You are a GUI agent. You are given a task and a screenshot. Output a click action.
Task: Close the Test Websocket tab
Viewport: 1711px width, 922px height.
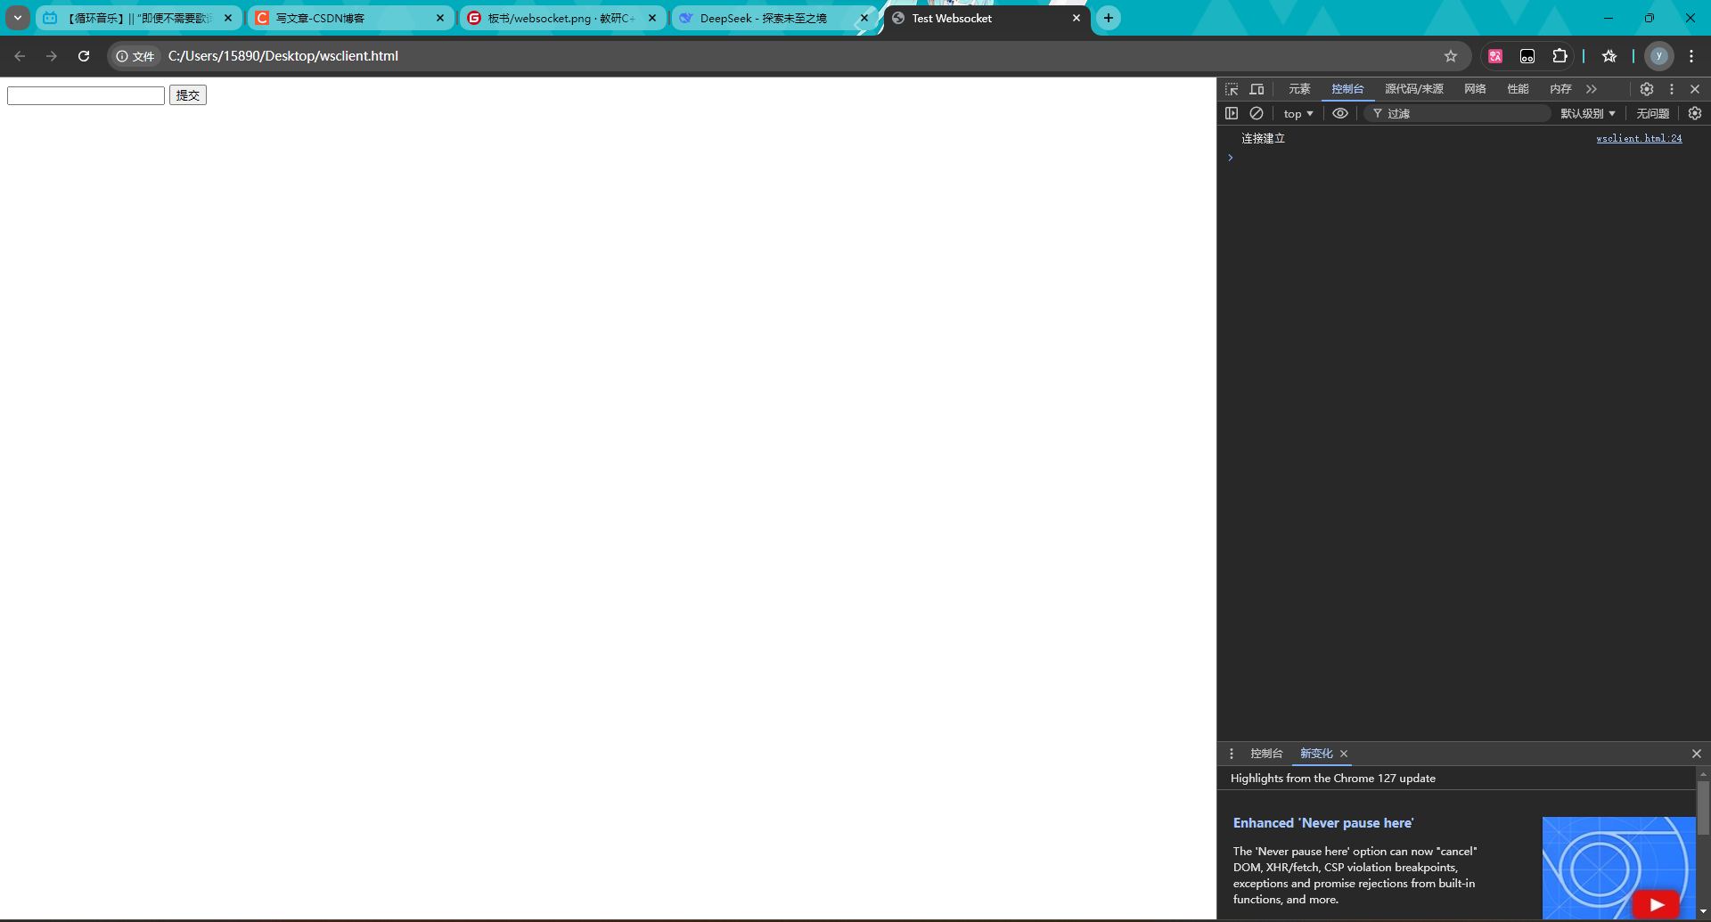click(x=1077, y=18)
